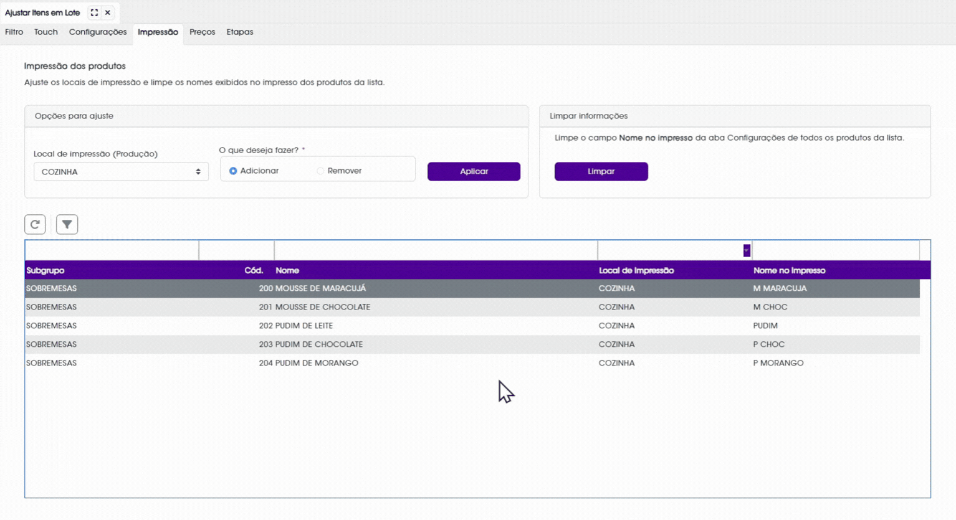
Task: Click the P MORANGO printed name cell
Action: pos(778,363)
